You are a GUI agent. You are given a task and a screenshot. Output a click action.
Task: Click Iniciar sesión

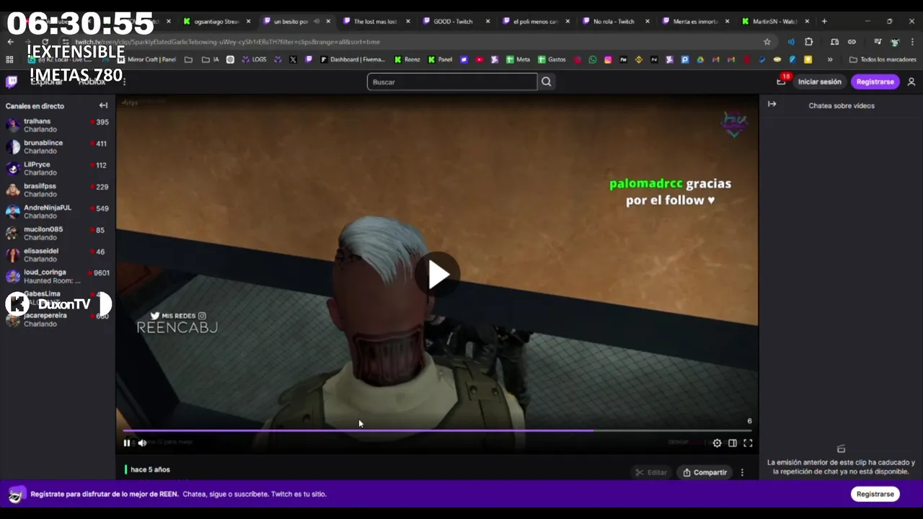click(x=819, y=81)
